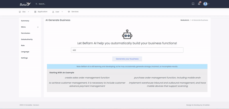Screen dimensions: 229x109
Task: Click the Beflam AI robot icon
Action: [x=127, y=34]
